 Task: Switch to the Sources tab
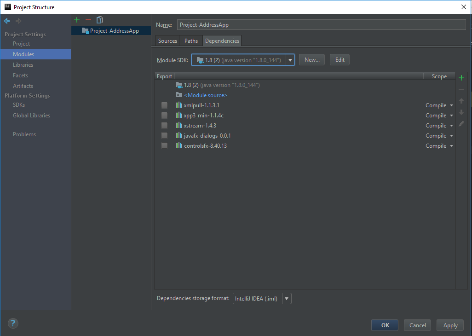point(167,41)
